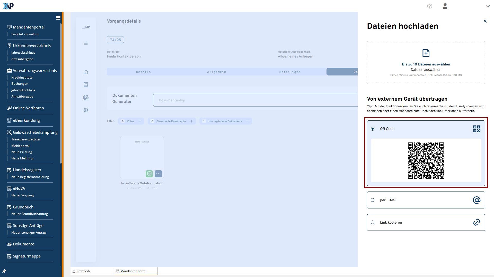Click the book icon in inner sidebar
The width and height of the screenshot is (494, 277).
coord(86,85)
